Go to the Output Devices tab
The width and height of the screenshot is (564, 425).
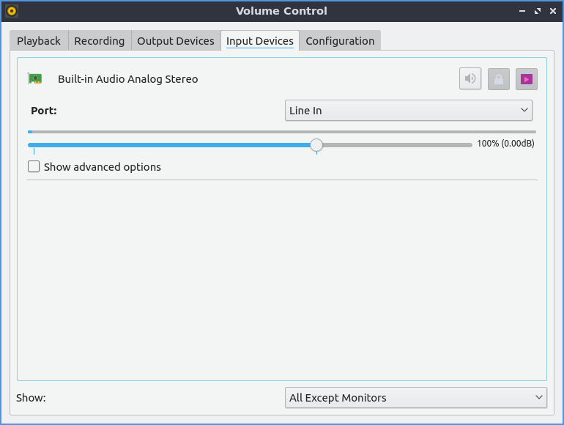(176, 41)
